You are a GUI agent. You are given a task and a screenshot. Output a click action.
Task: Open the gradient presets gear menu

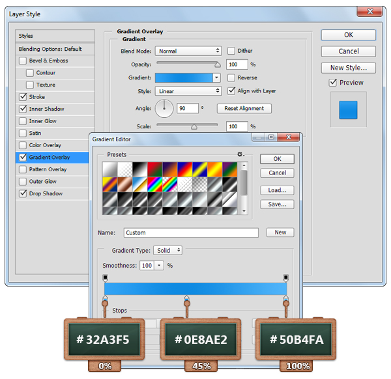click(x=240, y=154)
